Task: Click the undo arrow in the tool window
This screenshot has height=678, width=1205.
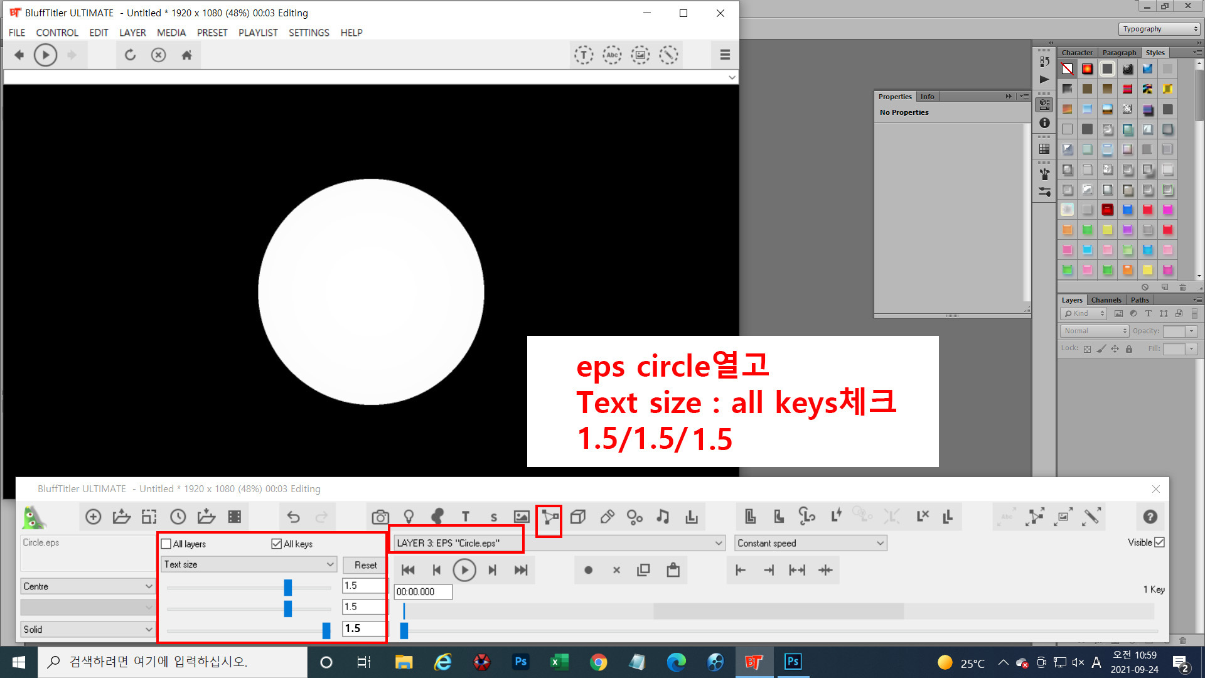Action: (x=293, y=517)
